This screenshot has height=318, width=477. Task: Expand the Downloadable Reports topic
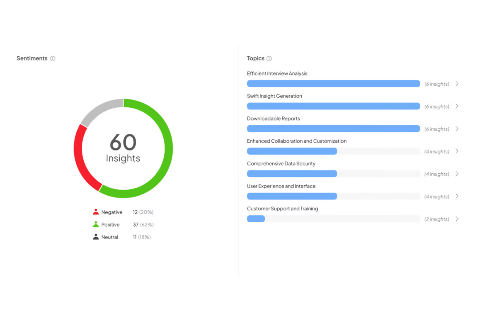[x=457, y=129]
